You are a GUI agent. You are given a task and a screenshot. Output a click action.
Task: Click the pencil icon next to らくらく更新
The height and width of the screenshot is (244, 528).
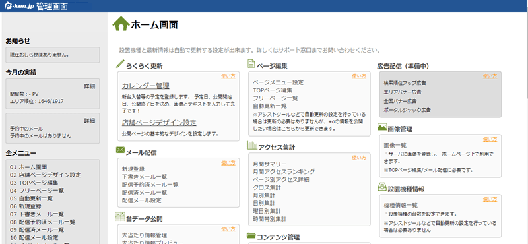pos(120,63)
